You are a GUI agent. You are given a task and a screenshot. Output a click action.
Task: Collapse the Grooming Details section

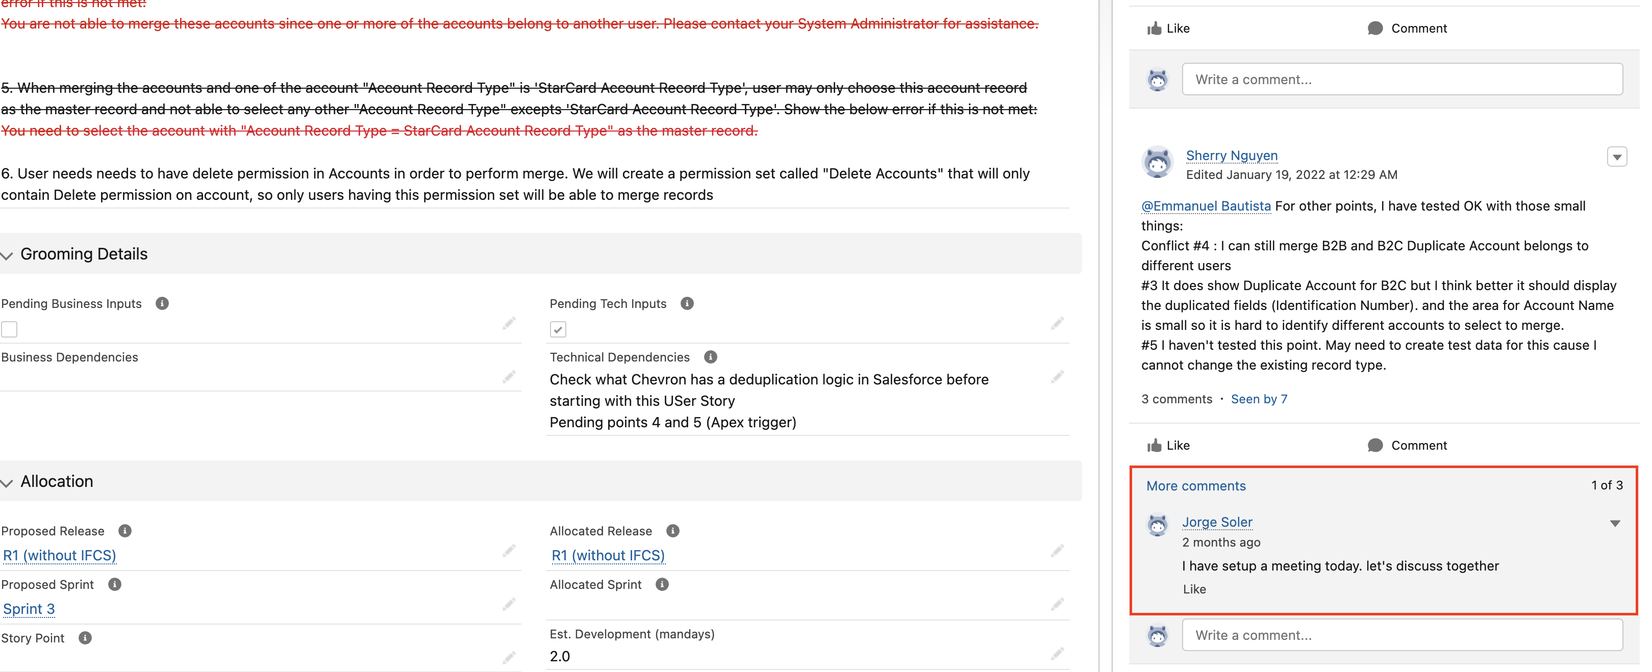(7, 255)
